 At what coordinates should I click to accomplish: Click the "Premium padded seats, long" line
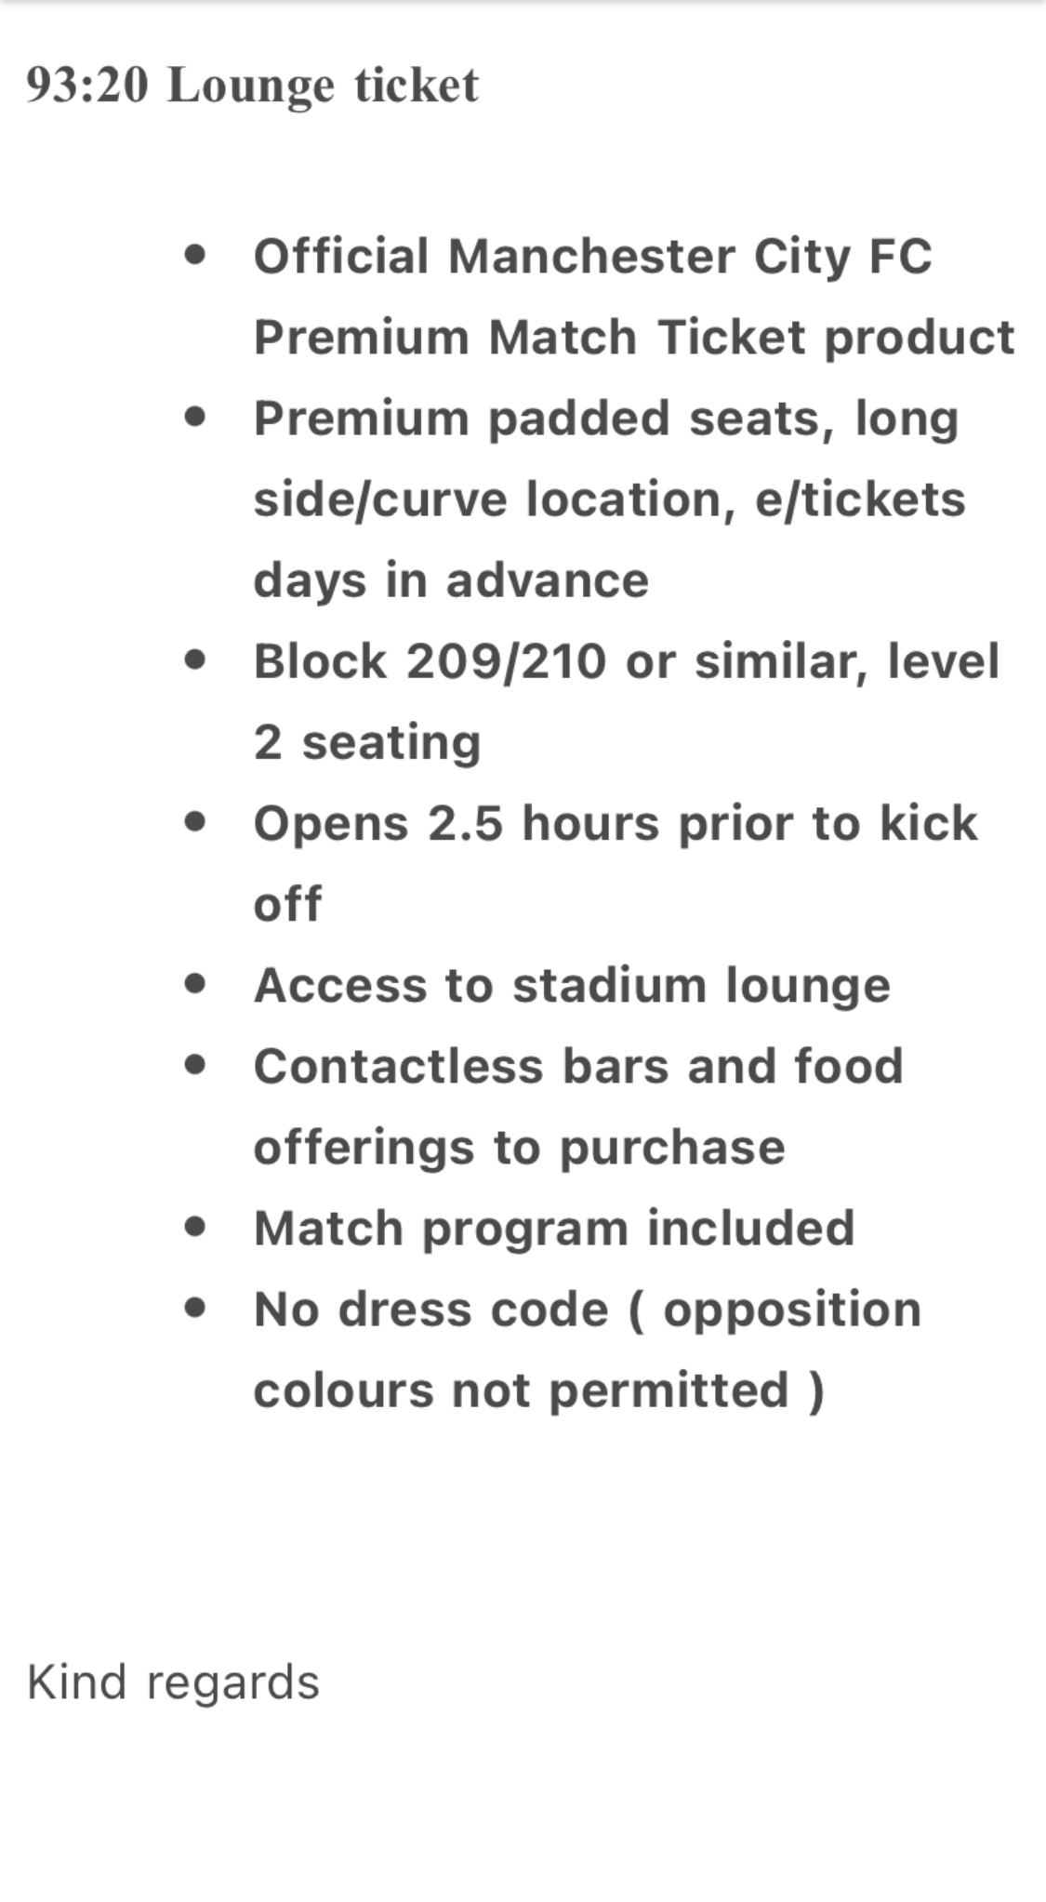[605, 419]
